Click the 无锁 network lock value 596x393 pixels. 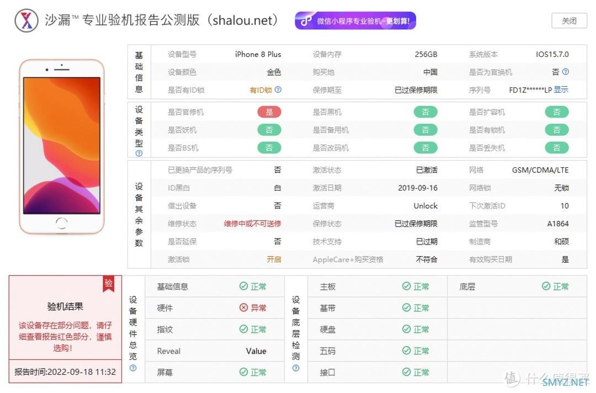(561, 188)
